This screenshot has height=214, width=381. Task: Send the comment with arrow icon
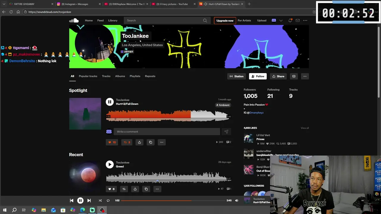coord(226,132)
